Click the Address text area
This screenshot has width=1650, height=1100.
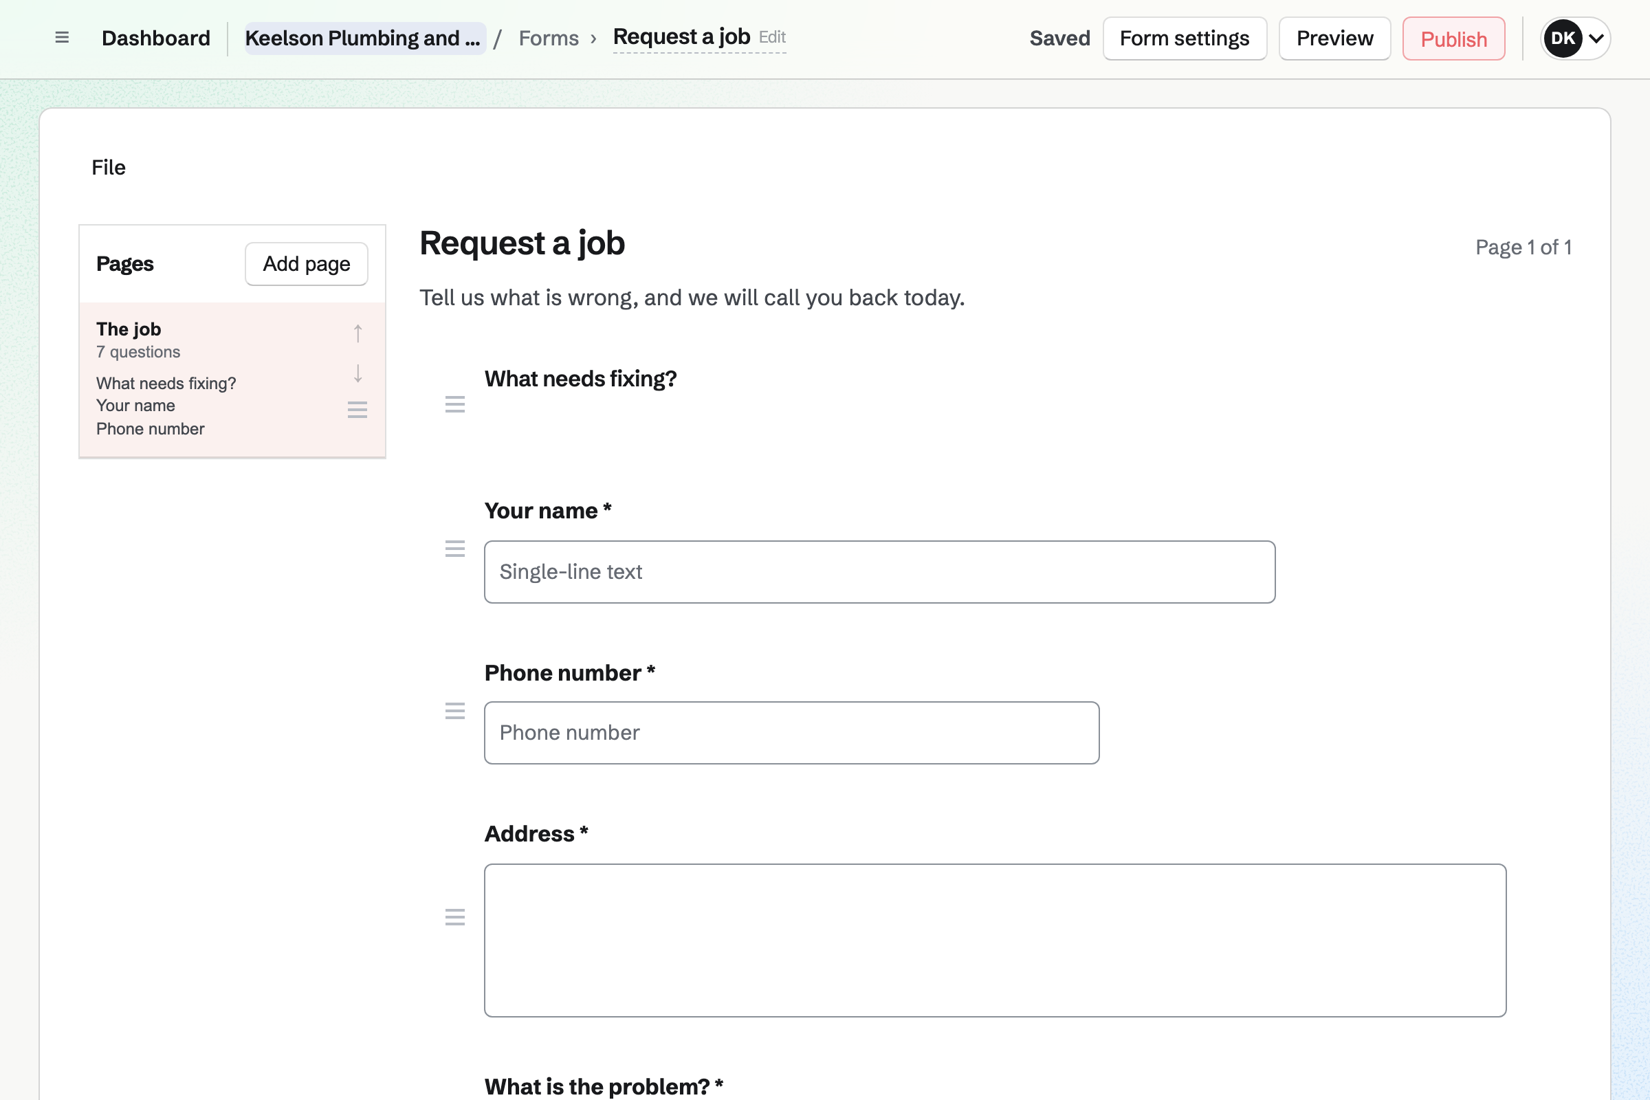coord(995,940)
